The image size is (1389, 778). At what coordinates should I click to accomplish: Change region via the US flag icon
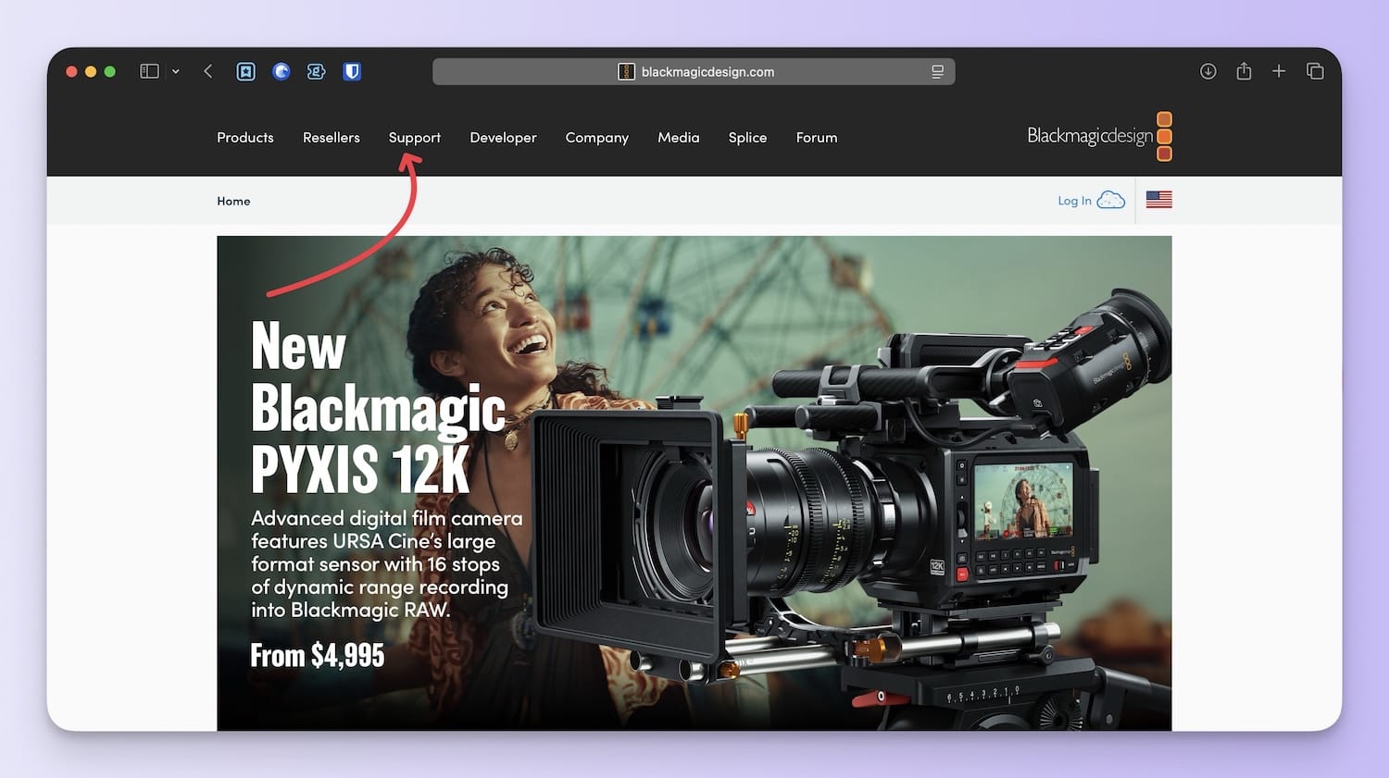tap(1158, 199)
